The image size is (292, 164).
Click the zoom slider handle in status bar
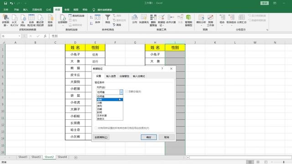click(x=284, y=162)
